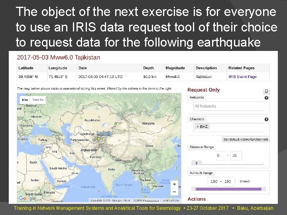Click the yellow earthquake star marker
The image size is (287, 215).
tap(99, 139)
